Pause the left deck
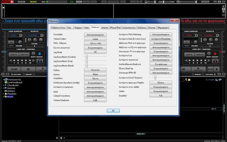The width and height of the screenshot is (227, 142). (x=28, y=69)
